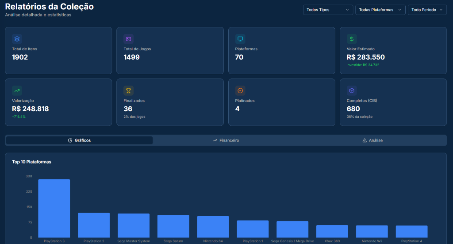
Task: Click the box icon on Completos (CIB) card
Action: point(352,90)
